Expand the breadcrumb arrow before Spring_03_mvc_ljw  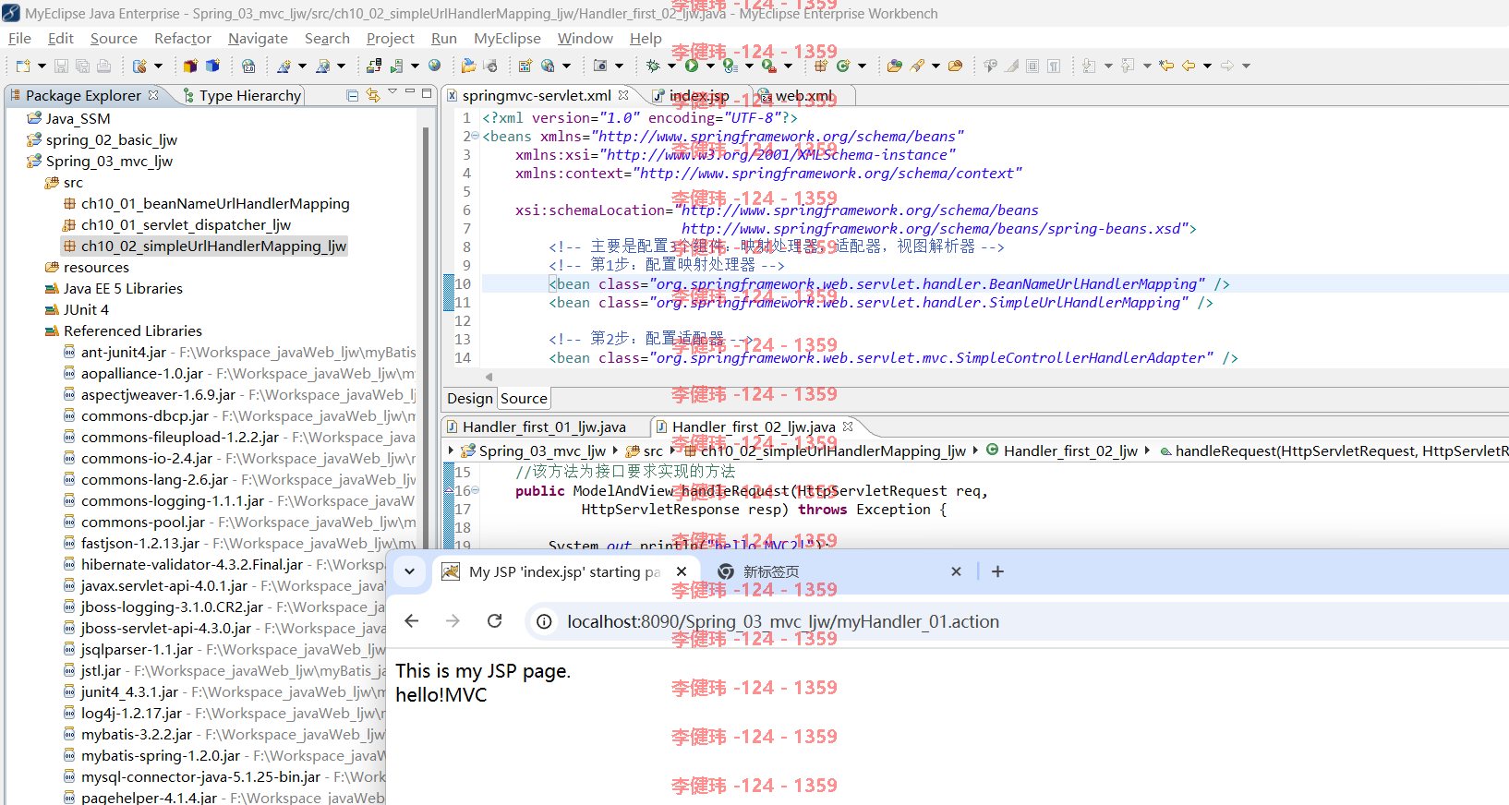(451, 451)
